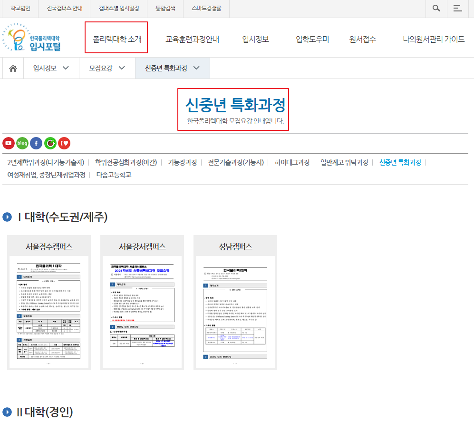Click the green circular social icon
Viewport: 474px width, 423px height.
point(50,143)
